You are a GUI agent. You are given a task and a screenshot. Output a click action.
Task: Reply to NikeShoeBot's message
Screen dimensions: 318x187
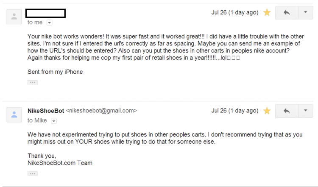tap(287, 111)
